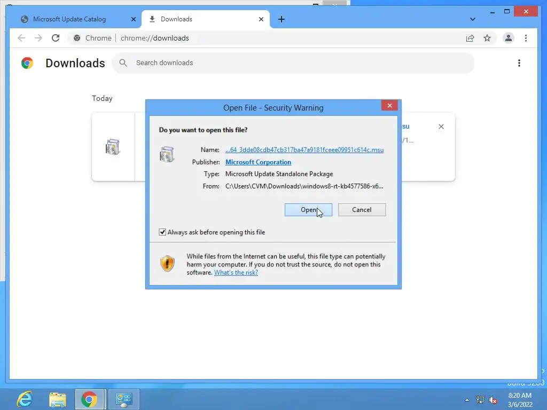Open File Explorer from taskbar
This screenshot has width=547, height=410.
click(x=58, y=399)
